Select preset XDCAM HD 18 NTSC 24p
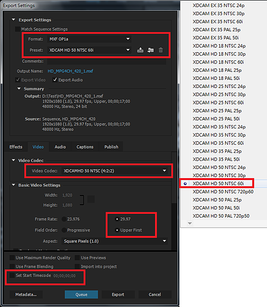The height and width of the screenshot is (307, 267). tap(219, 46)
